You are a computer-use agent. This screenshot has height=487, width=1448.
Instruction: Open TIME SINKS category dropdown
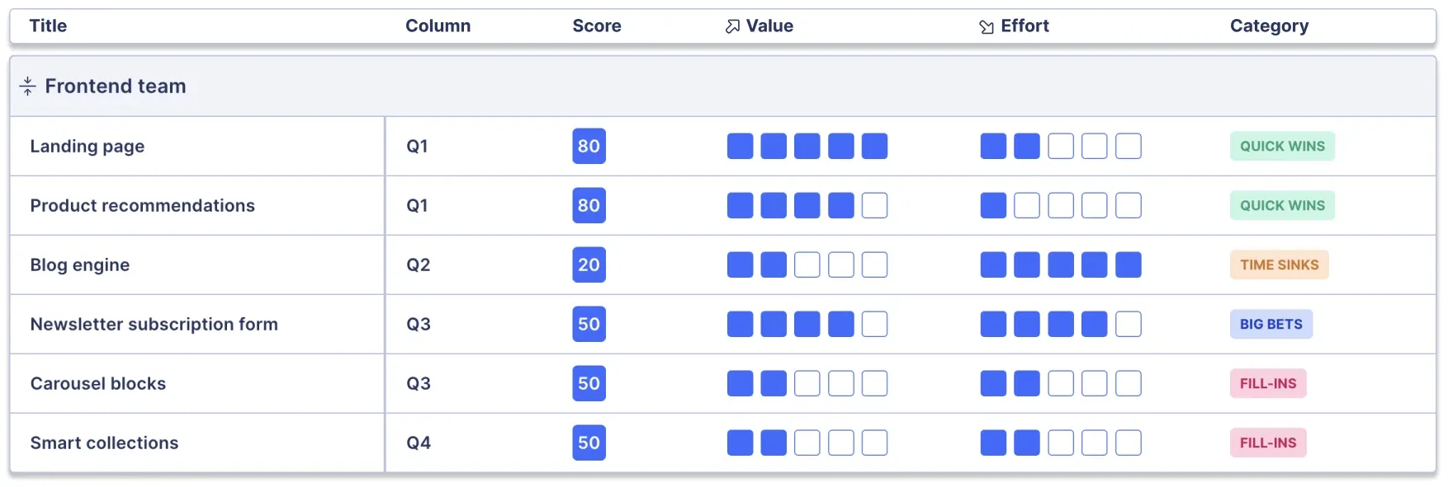tap(1279, 265)
